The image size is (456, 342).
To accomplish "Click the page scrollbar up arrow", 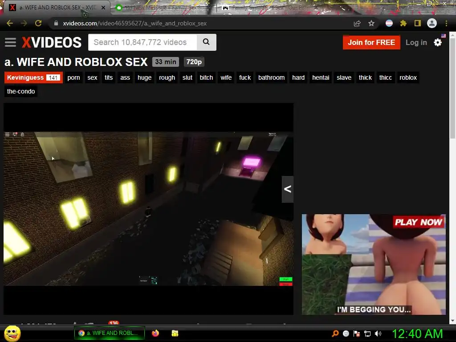I will tap(452, 36).
